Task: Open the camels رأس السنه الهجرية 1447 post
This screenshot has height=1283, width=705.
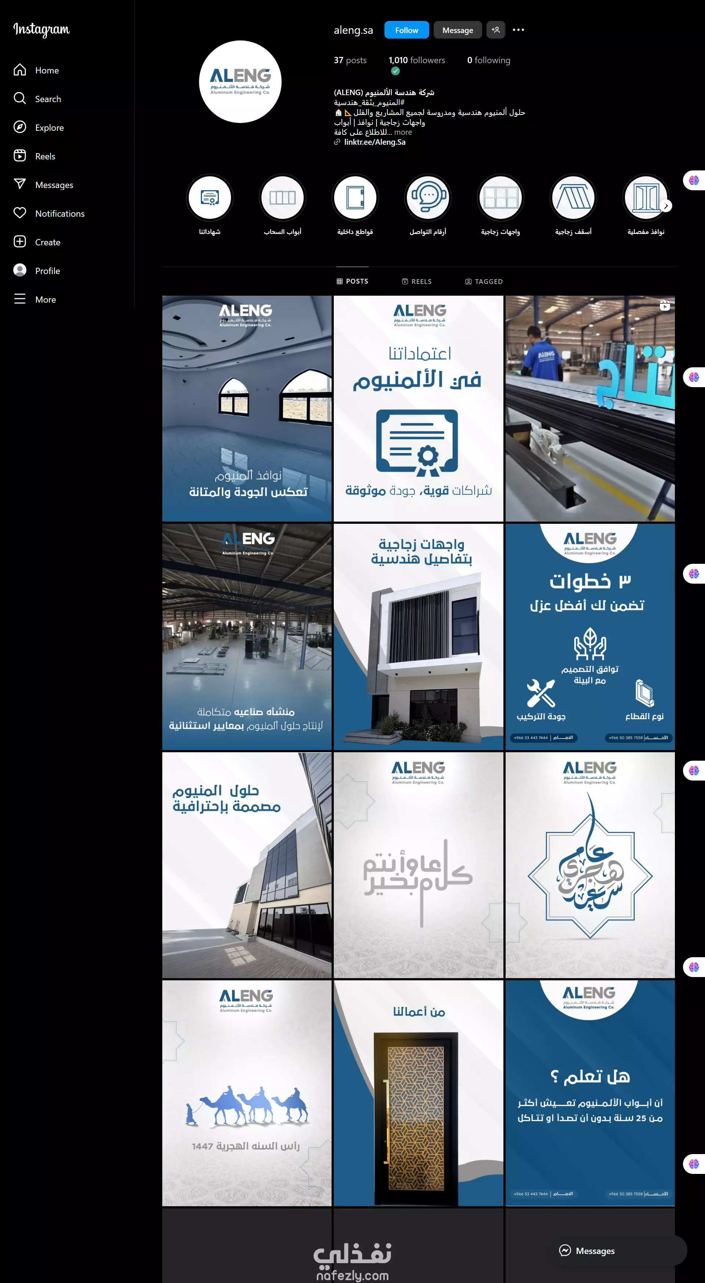Action: pyautogui.click(x=247, y=1093)
